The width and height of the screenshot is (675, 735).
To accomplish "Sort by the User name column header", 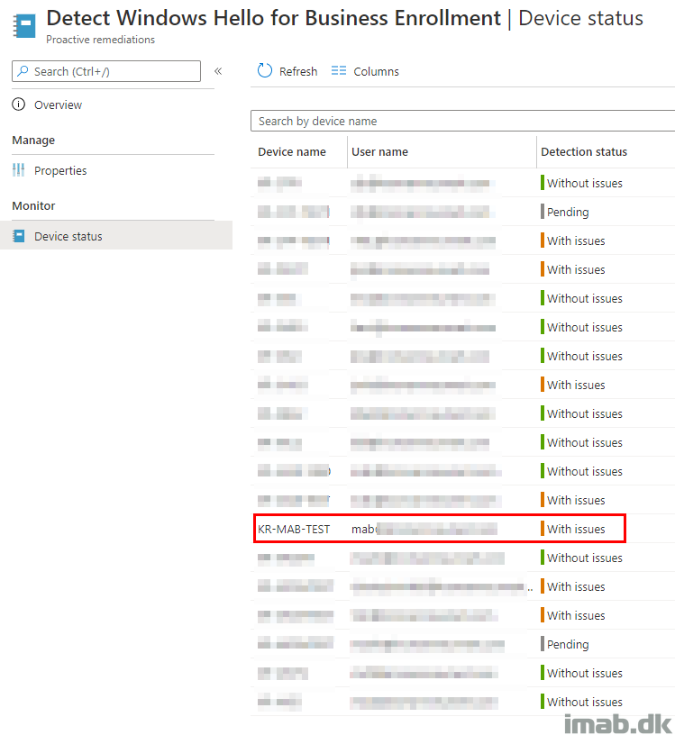I will tap(380, 152).
